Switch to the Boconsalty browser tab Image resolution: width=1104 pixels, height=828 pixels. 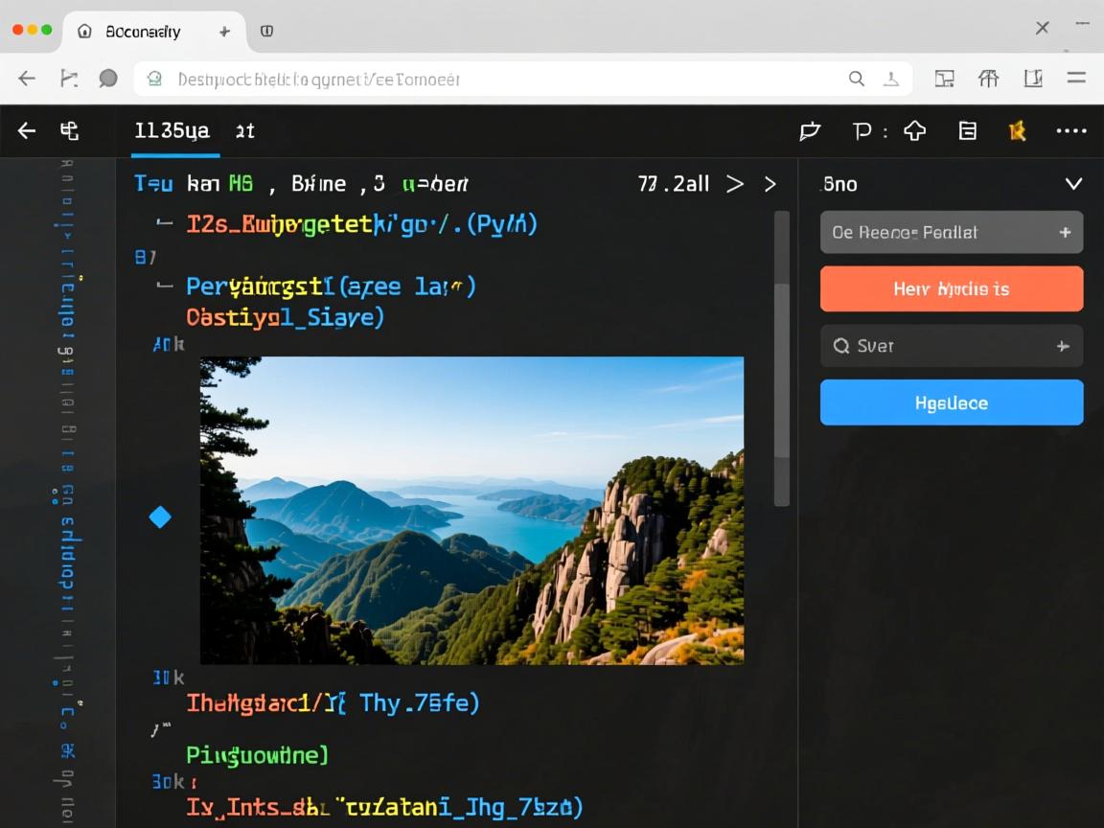(x=144, y=32)
